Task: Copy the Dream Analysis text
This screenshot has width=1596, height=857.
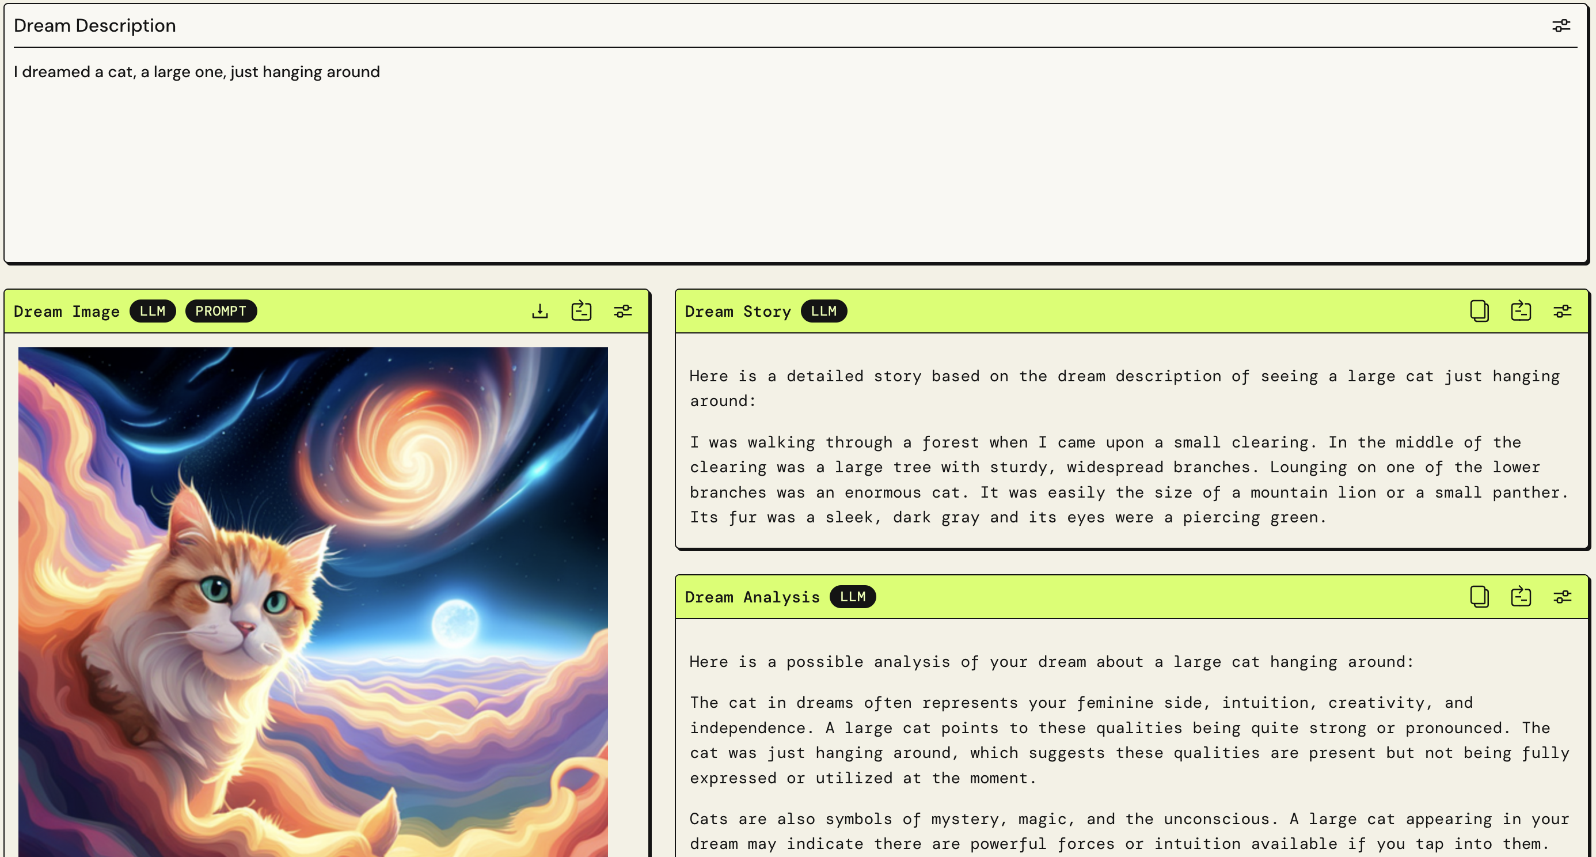Action: coord(1479,597)
